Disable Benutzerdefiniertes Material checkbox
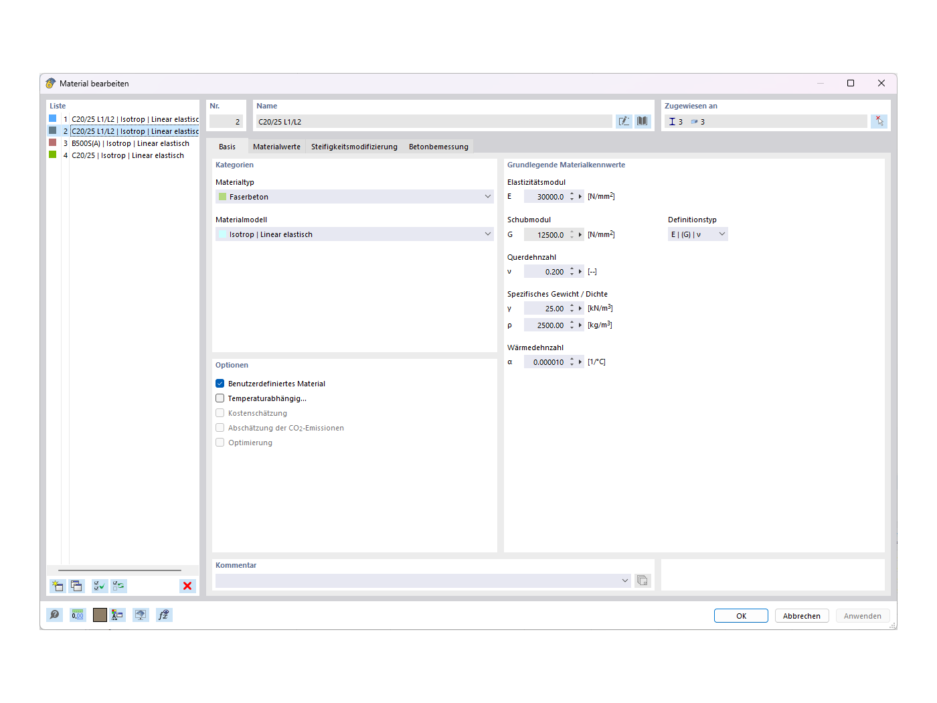The height and width of the screenshot is (703, 937). (220, 383)
